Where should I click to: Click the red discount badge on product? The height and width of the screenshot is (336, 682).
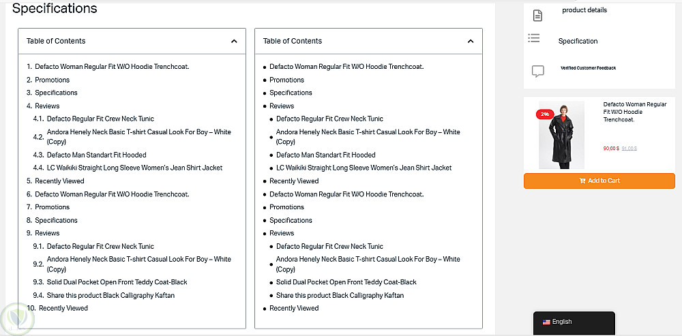(545, 114)
